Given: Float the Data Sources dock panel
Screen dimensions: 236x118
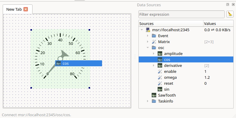Looking at the screenshot, I should click(228, 4).
